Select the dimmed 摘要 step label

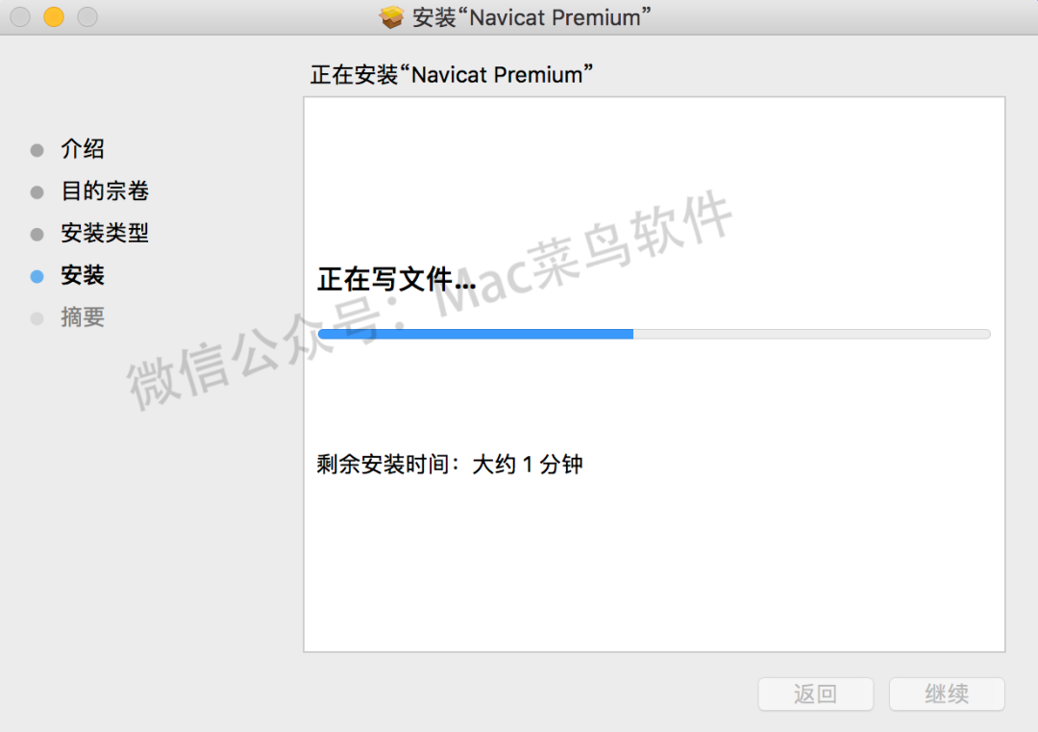[83, 316]
